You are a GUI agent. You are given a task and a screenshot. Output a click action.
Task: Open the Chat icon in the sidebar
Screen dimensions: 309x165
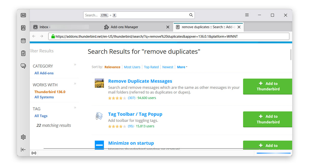pos(23,66)
